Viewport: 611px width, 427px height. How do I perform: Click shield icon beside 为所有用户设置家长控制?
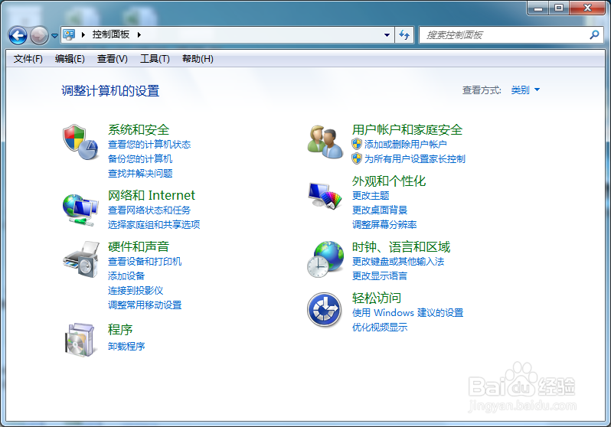click(x=357, y=158)
